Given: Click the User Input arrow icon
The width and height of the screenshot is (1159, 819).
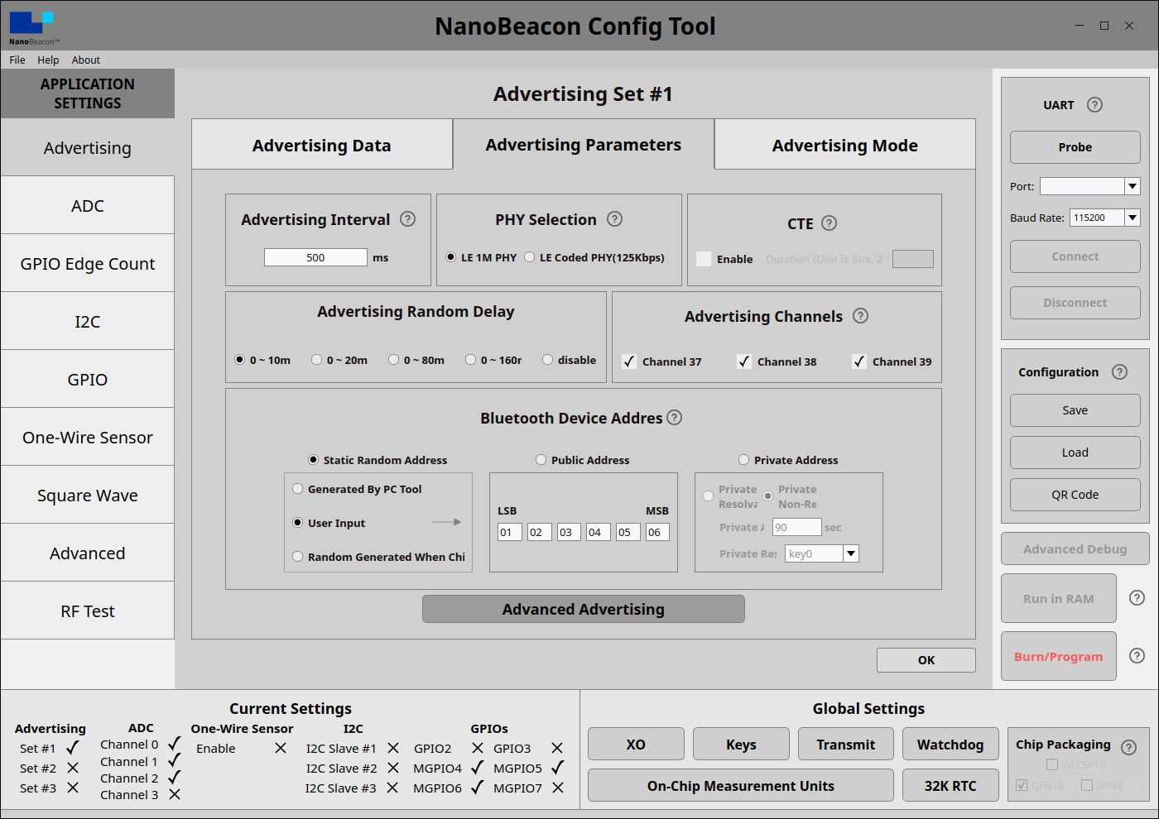Looking at the screenshot, I should [x=446, y=522].
